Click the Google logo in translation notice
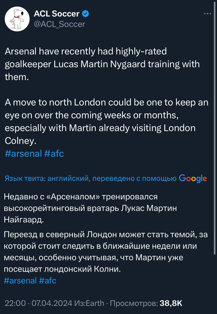 pyautogui.click(x=193, y=178)
